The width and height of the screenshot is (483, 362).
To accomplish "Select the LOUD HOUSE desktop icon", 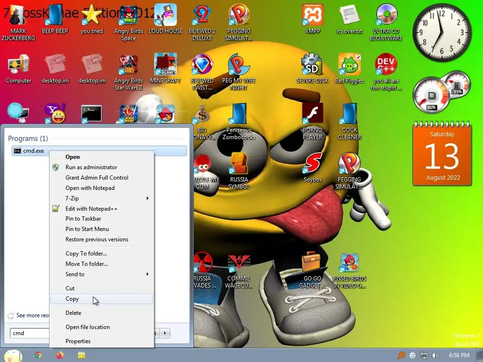I will click(166, 19).
